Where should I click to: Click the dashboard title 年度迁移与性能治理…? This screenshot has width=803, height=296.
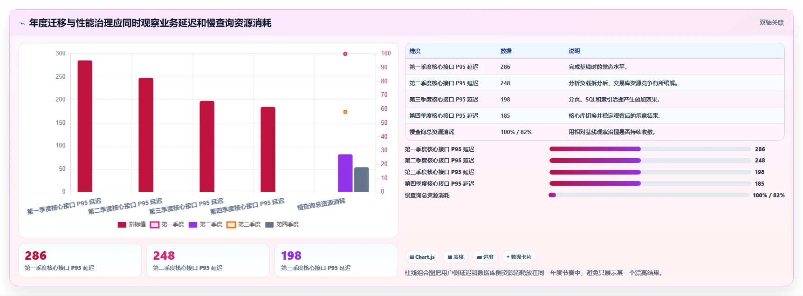(150, 23)
